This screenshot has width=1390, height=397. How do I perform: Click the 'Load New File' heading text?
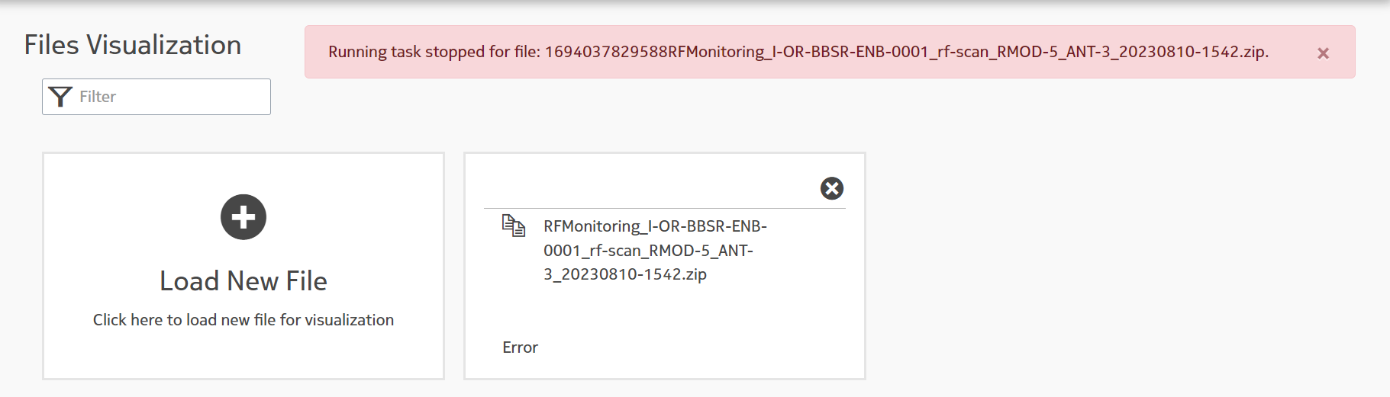243,281
